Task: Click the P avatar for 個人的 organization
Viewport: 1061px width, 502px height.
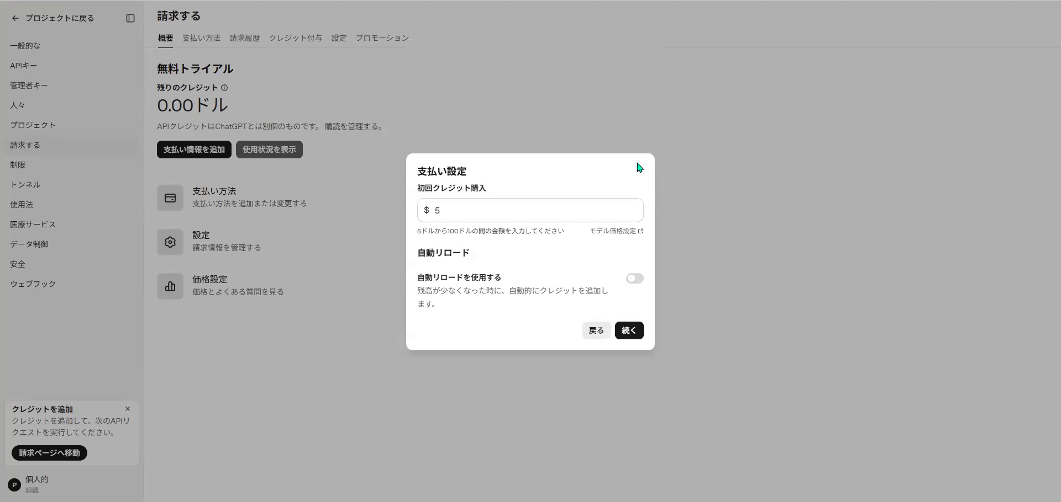Action: (x=14, y=484)
